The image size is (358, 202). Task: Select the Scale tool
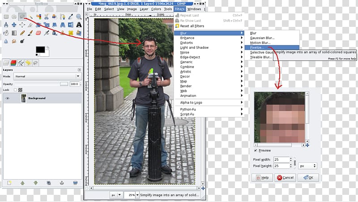pos(47,25)
